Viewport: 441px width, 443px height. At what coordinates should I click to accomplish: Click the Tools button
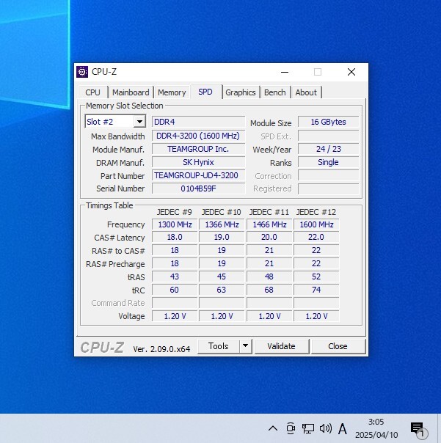coord(218,345)
